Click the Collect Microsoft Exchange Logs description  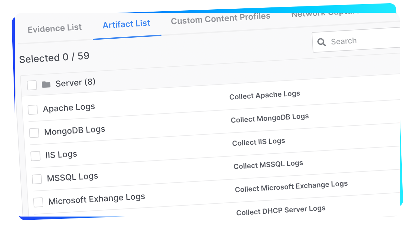click(x=291, y=187)
